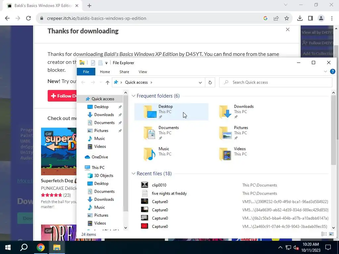339x254 pixels.
Task: Open a new Chrome tab
Action: click(x=89, y=6)
